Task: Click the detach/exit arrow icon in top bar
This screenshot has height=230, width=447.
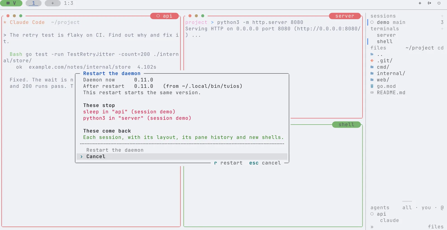Action: point(429,3)
